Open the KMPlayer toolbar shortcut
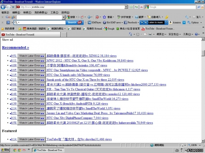This screenshot has height=153, width=205. tap(94, 23)
